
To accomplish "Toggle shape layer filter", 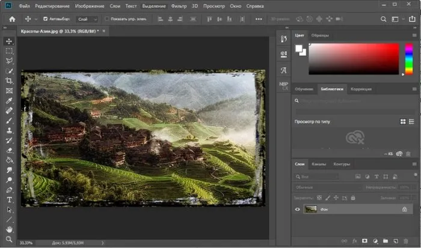I will tap(386, 177).
